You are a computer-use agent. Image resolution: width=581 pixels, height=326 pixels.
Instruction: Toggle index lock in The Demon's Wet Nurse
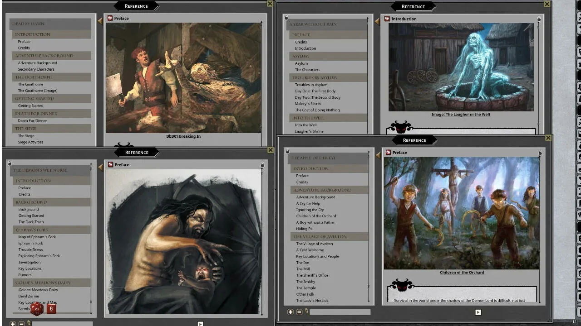pos(10,163)
